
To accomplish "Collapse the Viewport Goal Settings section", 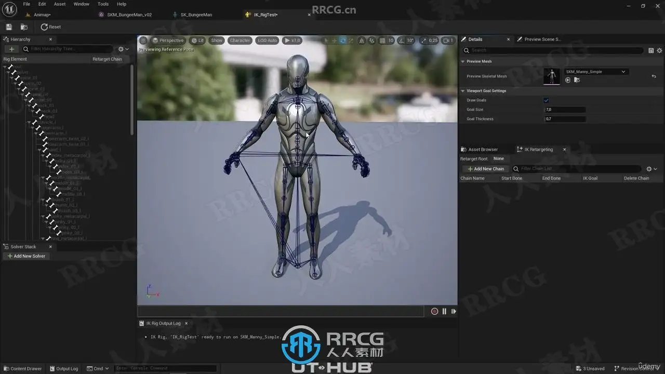I will pyautogui.click(x=463, y=91).
